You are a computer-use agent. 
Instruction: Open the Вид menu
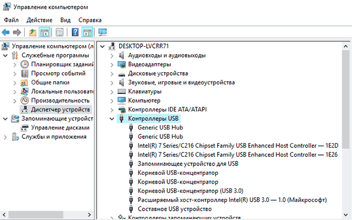tap(65, 20)
